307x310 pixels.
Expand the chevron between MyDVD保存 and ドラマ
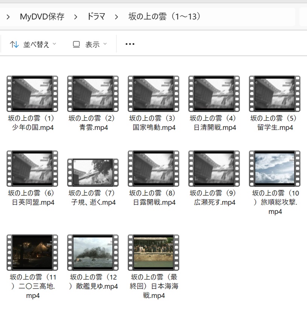coord(75,17)
